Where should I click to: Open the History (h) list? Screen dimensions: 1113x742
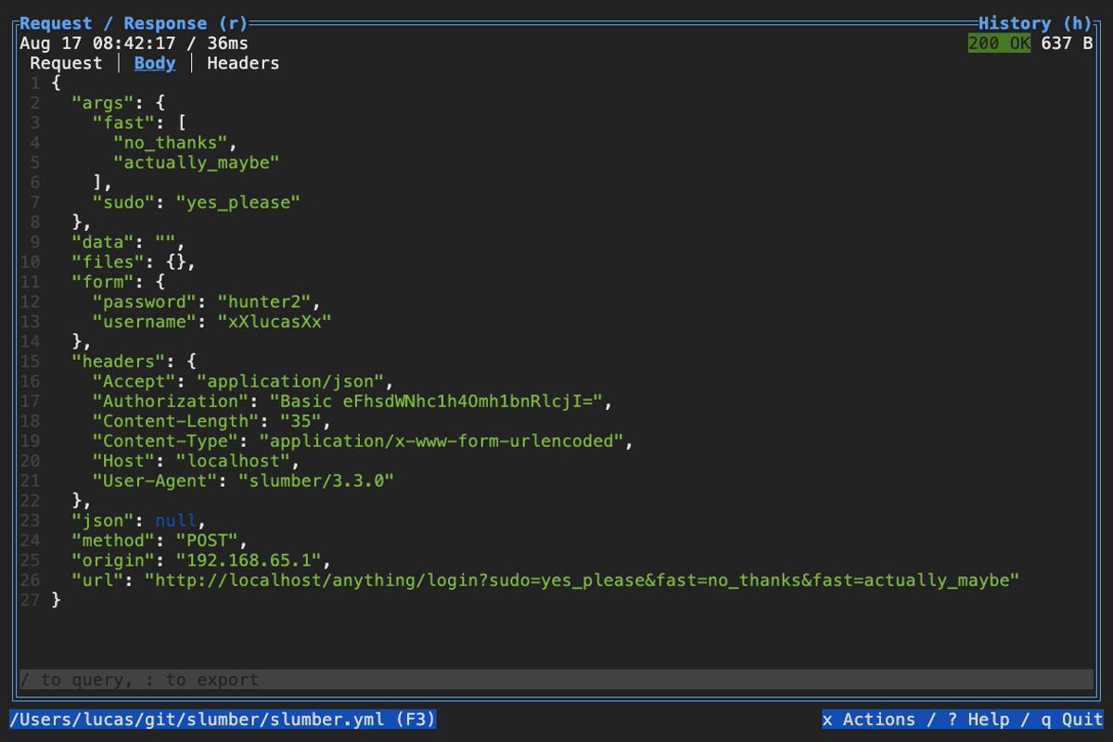(1035, 23)
